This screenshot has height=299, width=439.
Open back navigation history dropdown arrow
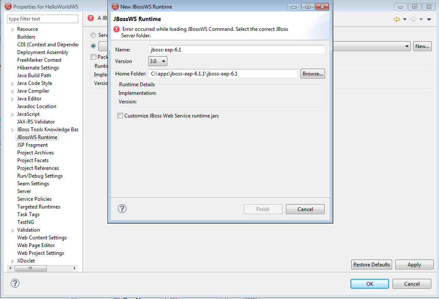pos(405,19)
